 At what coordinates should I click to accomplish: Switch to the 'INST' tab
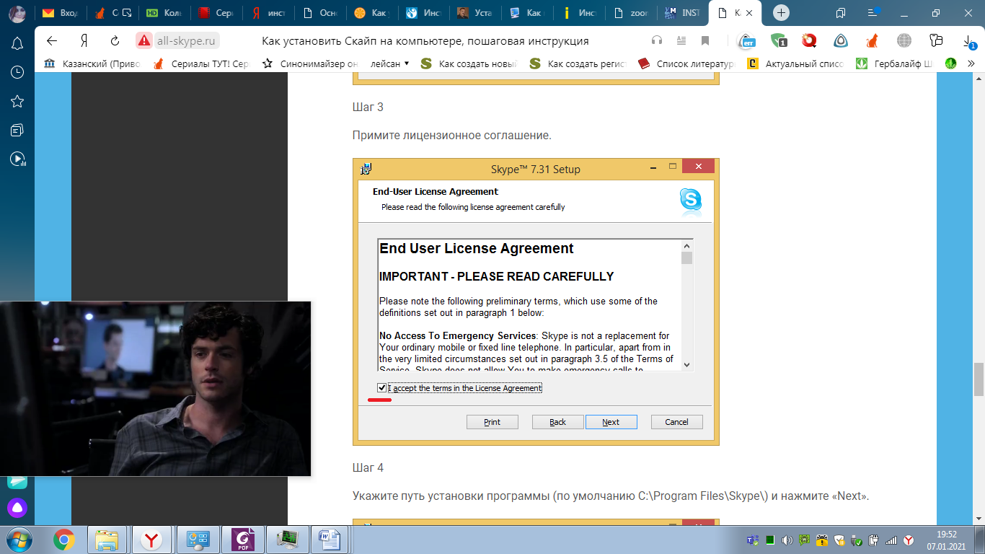coord(681,13)
